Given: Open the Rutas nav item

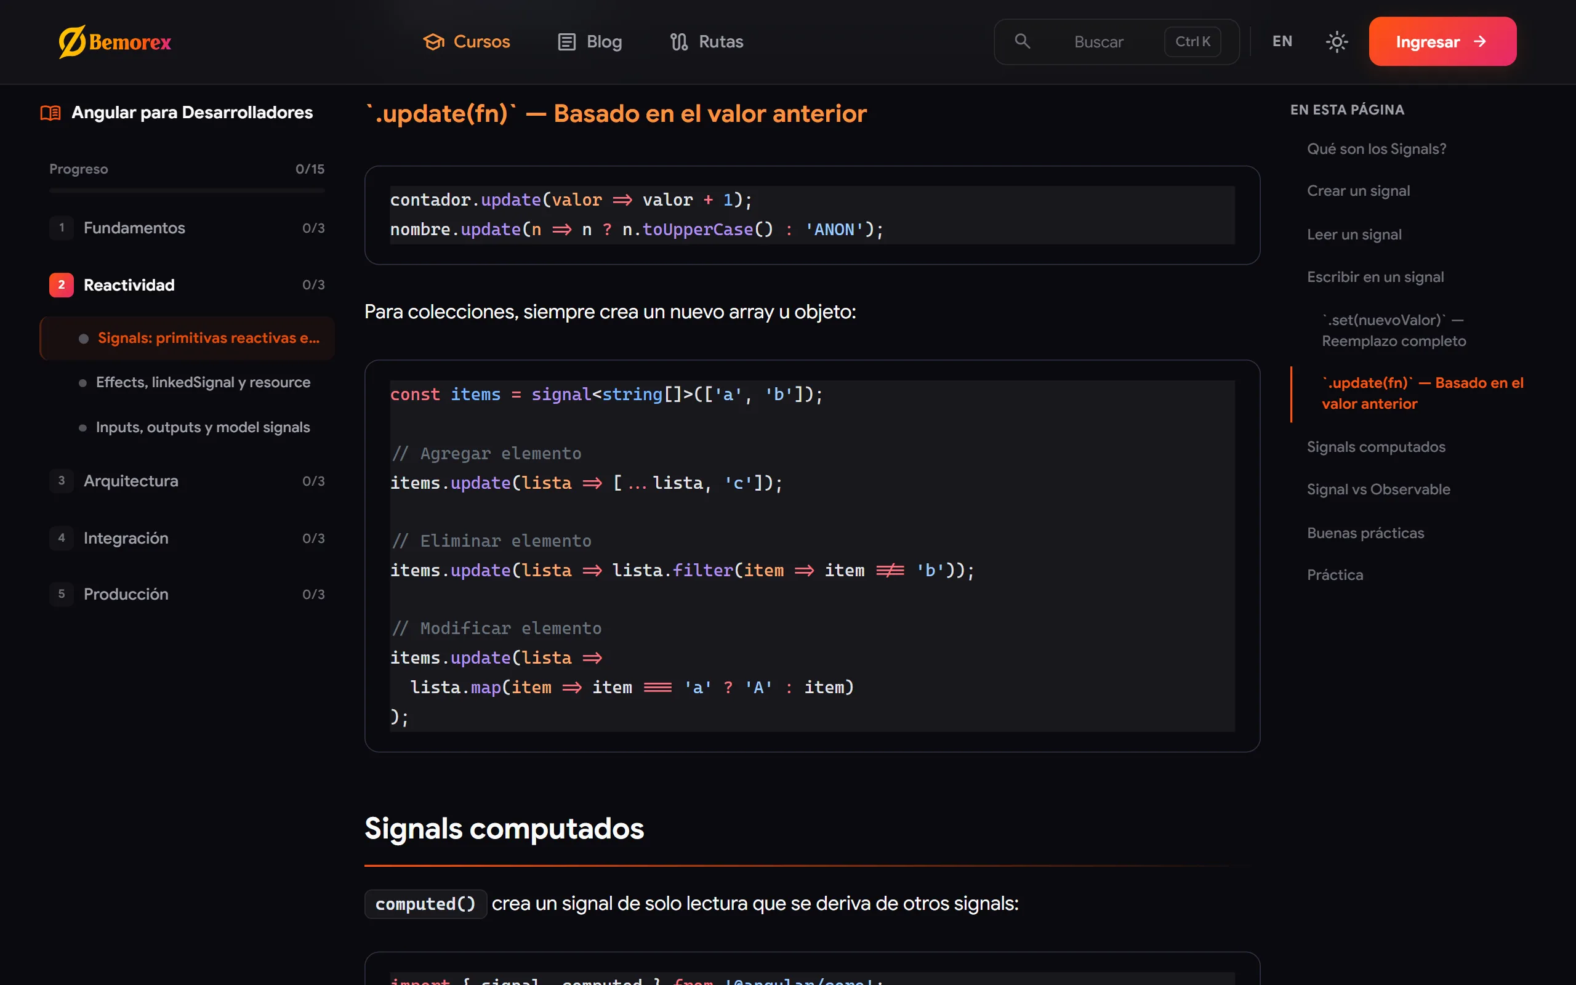Looking at the screenshot, I should tap(707, 42).
